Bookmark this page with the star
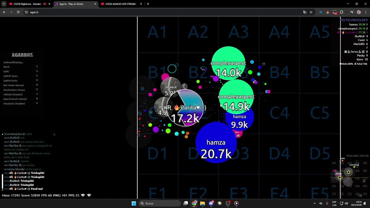This screenshot has height=208, width=370. pos(311,12)
